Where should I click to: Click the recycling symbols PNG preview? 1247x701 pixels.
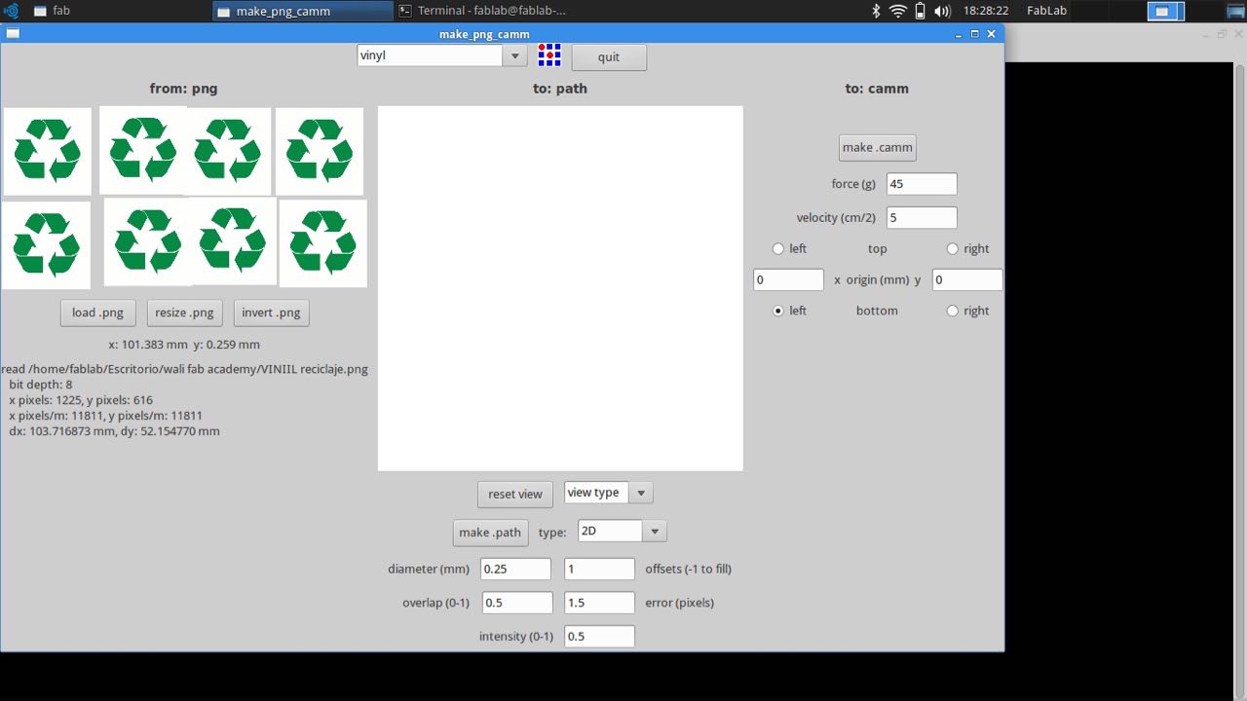(x=184, y=198)
